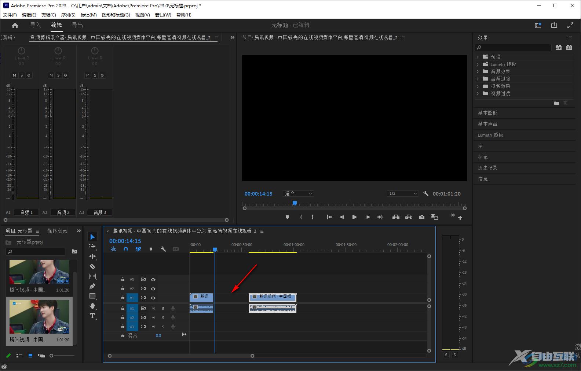Click the Lift button
The image size is (581, 371).
(396, 217)
